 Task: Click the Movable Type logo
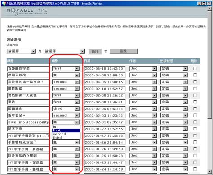coord(27,12)
